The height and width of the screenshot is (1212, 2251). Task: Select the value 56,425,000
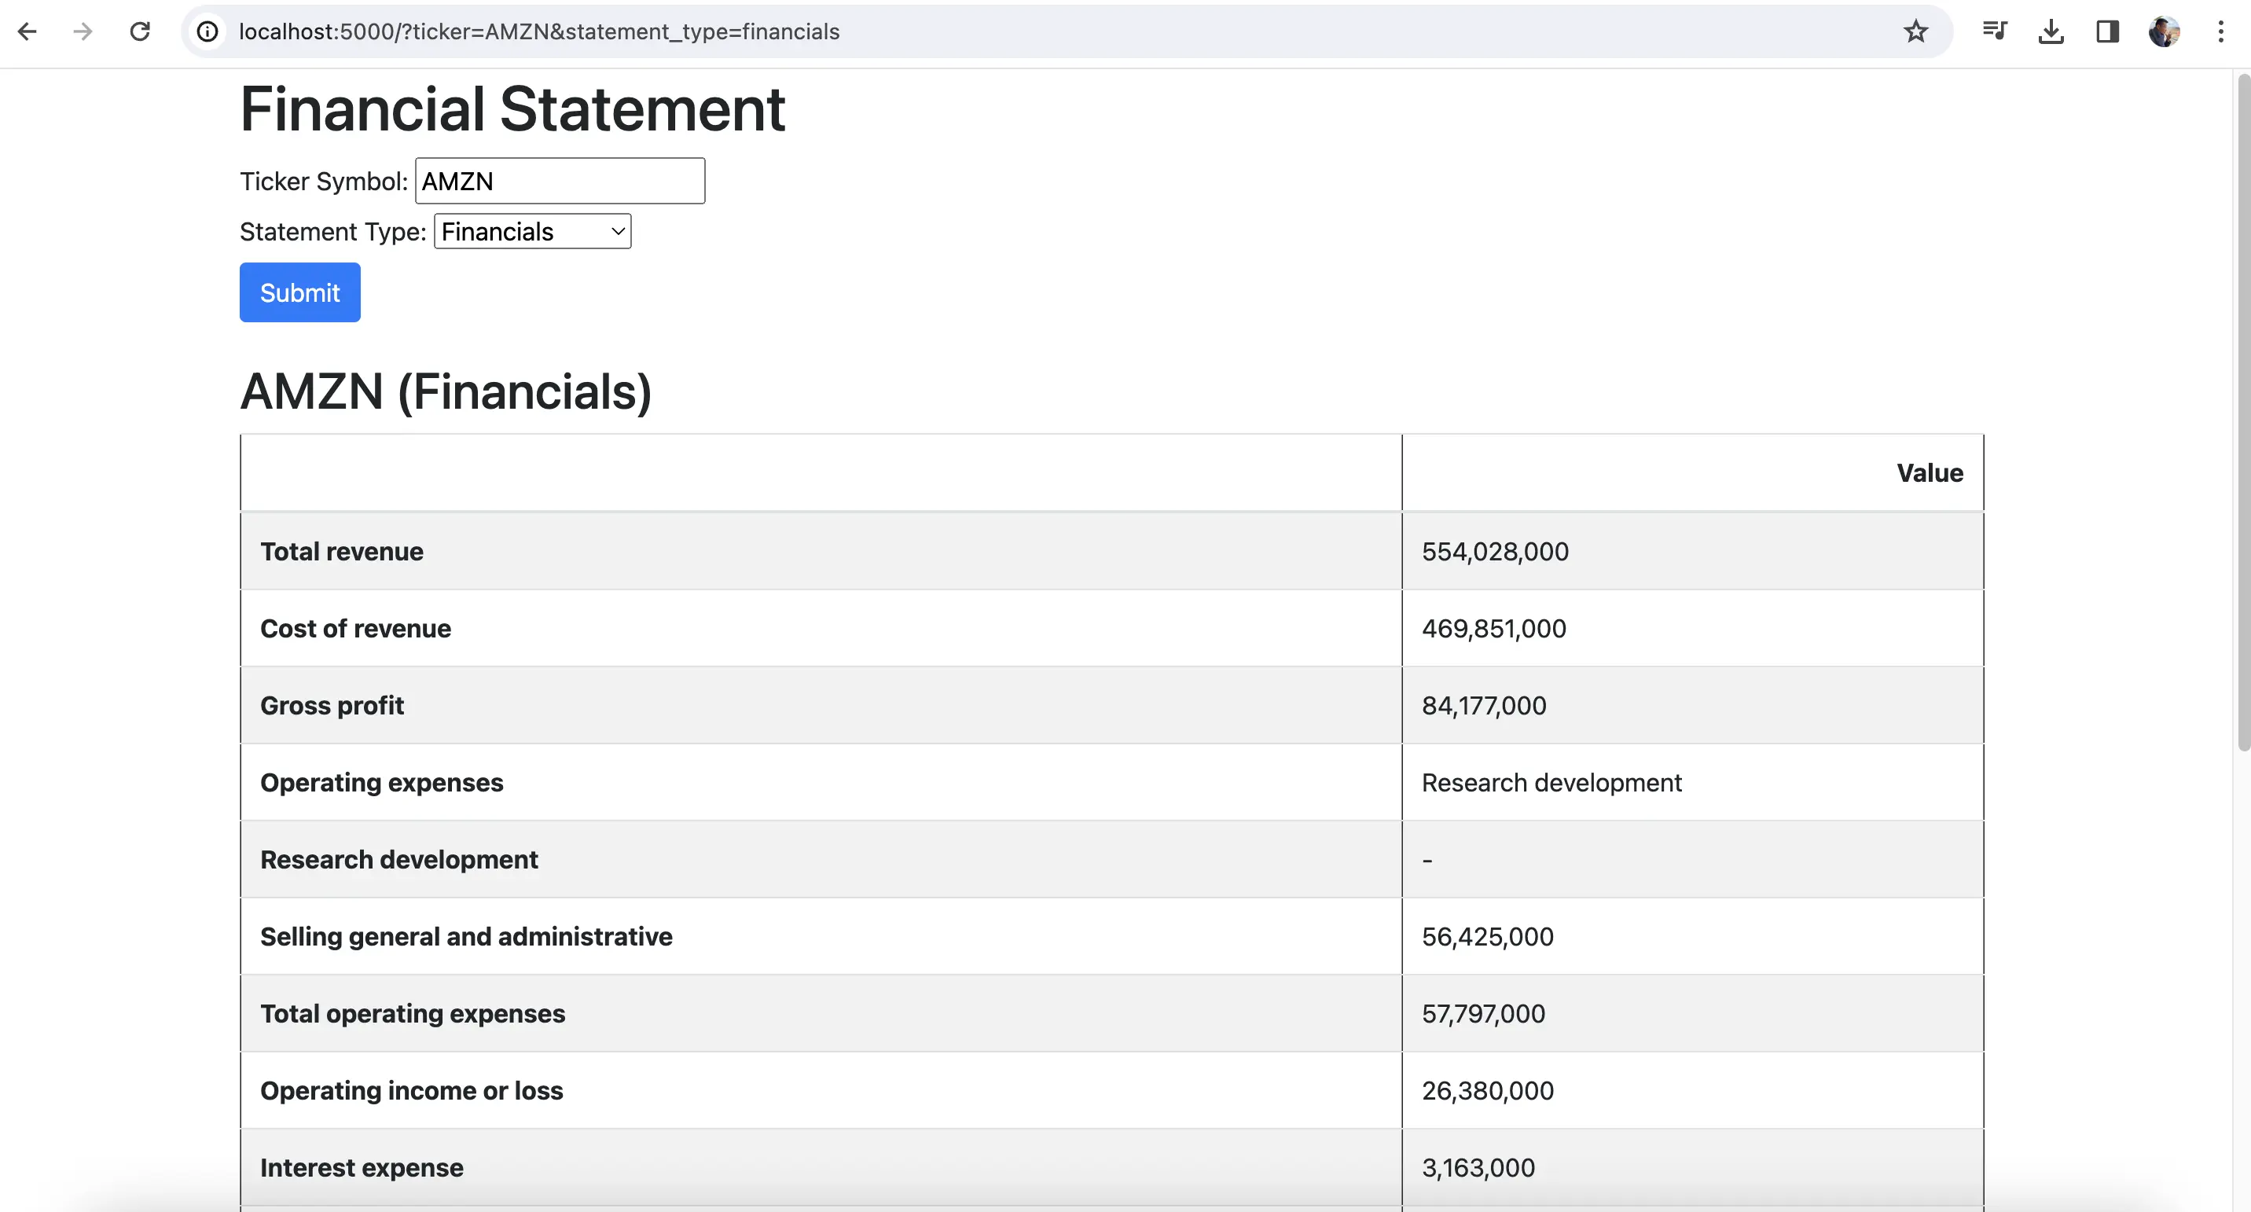pos(1487,936)
